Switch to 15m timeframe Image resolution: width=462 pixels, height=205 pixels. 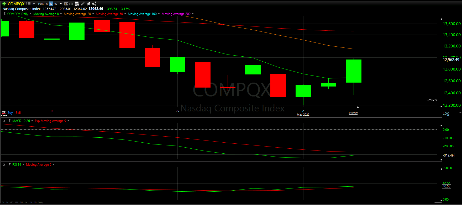tap(41, 4)
